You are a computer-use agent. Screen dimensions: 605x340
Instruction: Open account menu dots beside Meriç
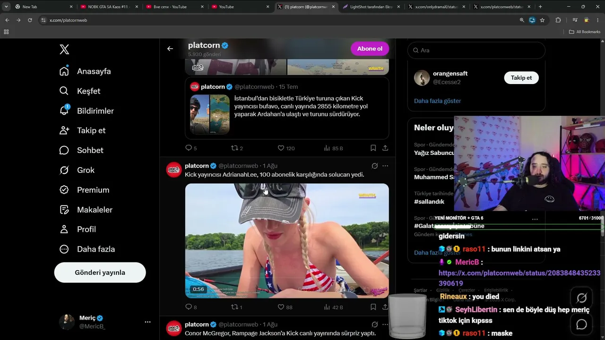[147, 322]
